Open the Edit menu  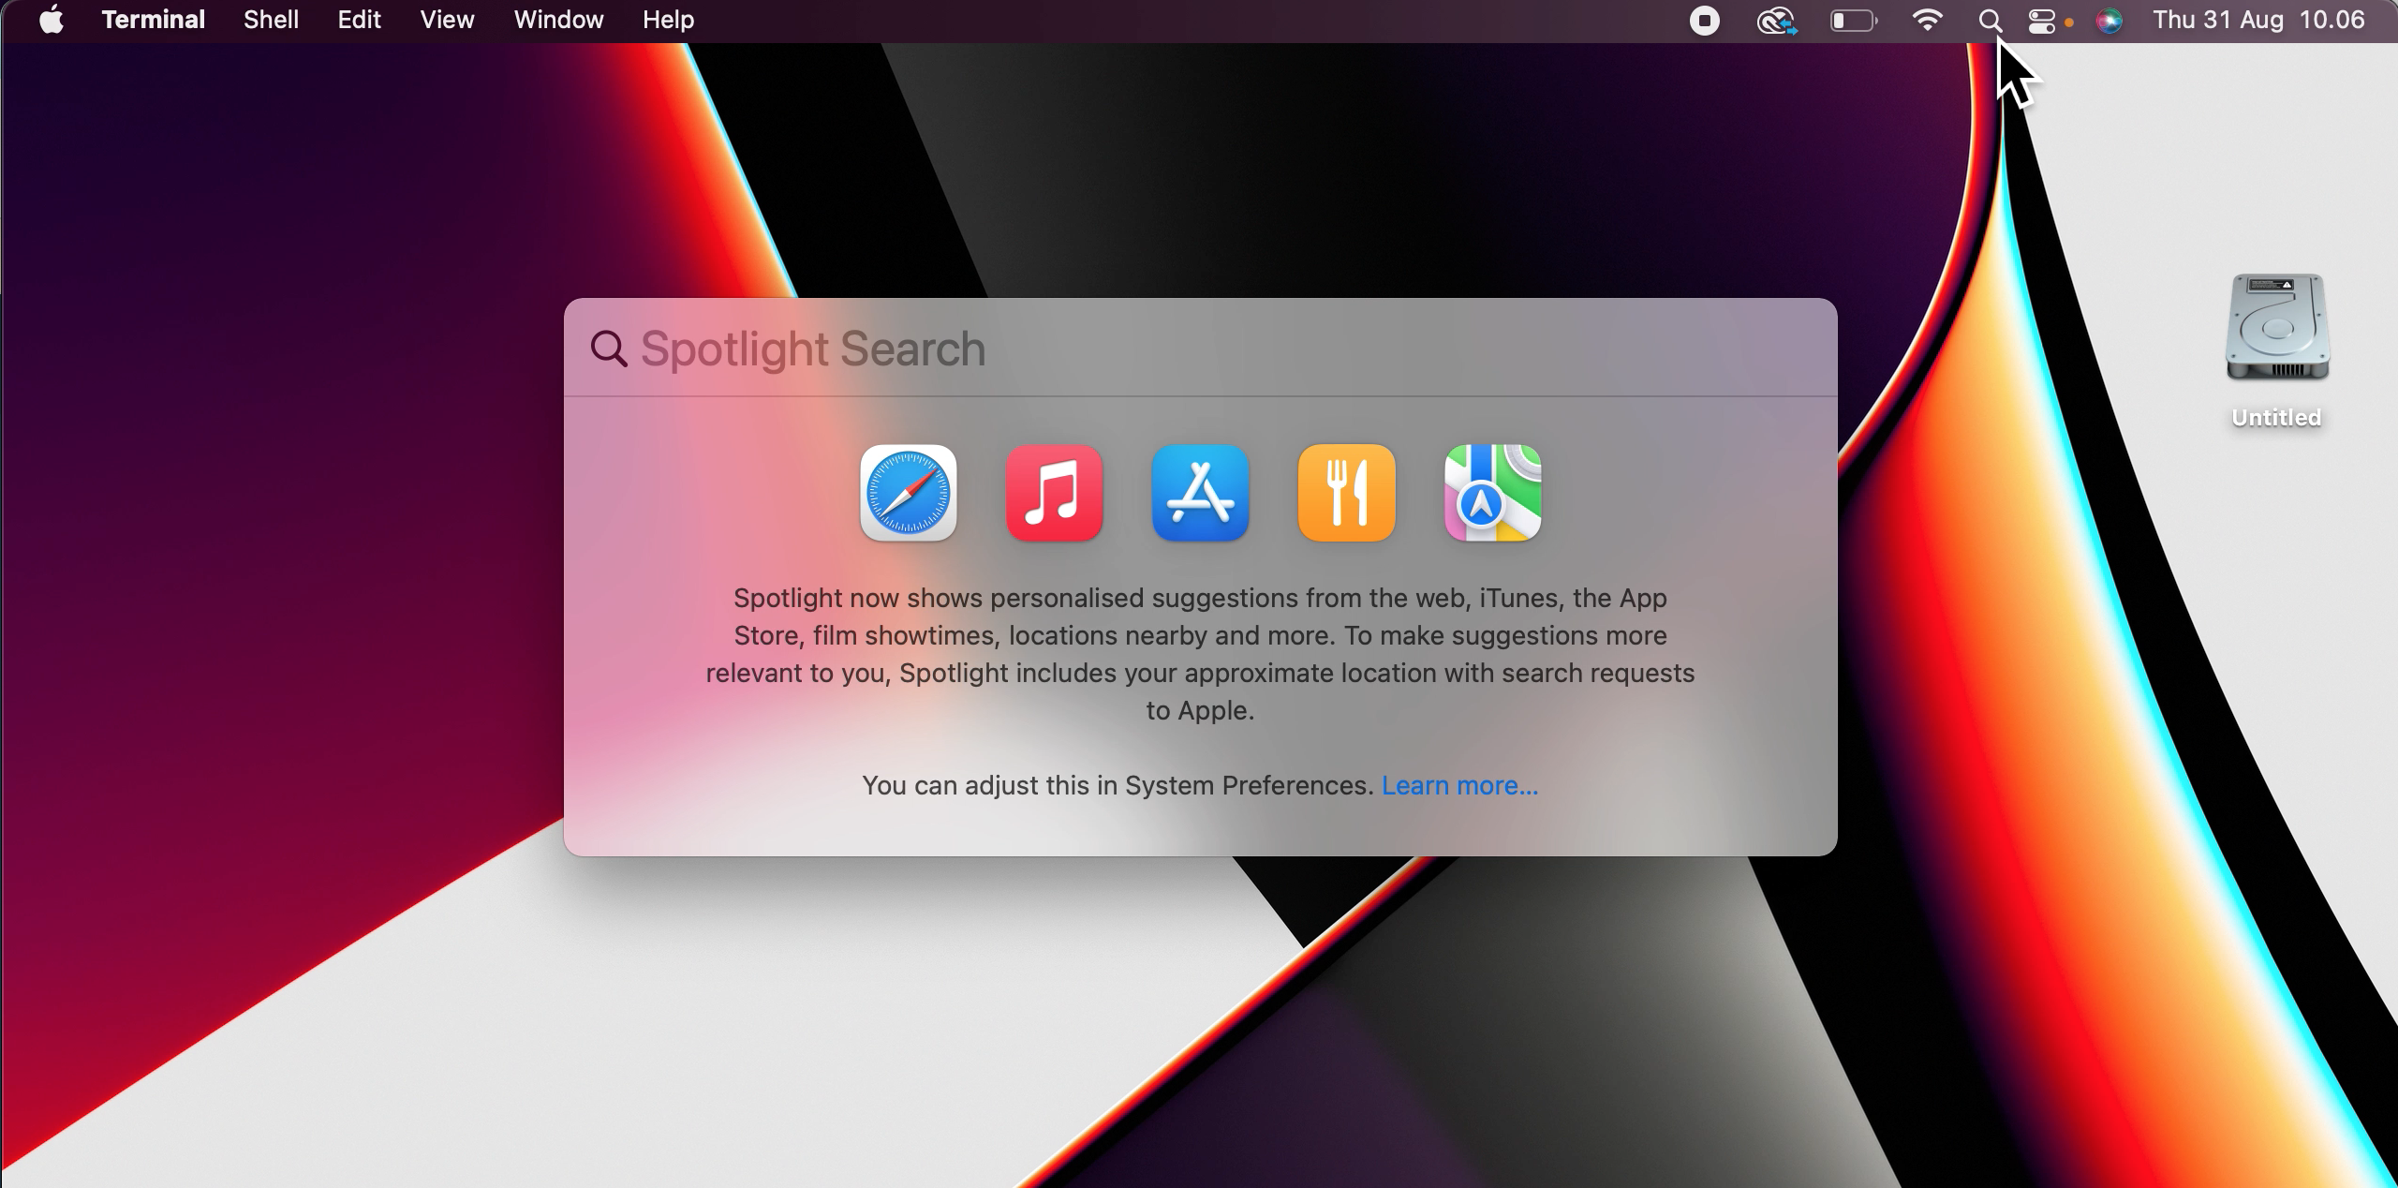(x=359, y=21)
